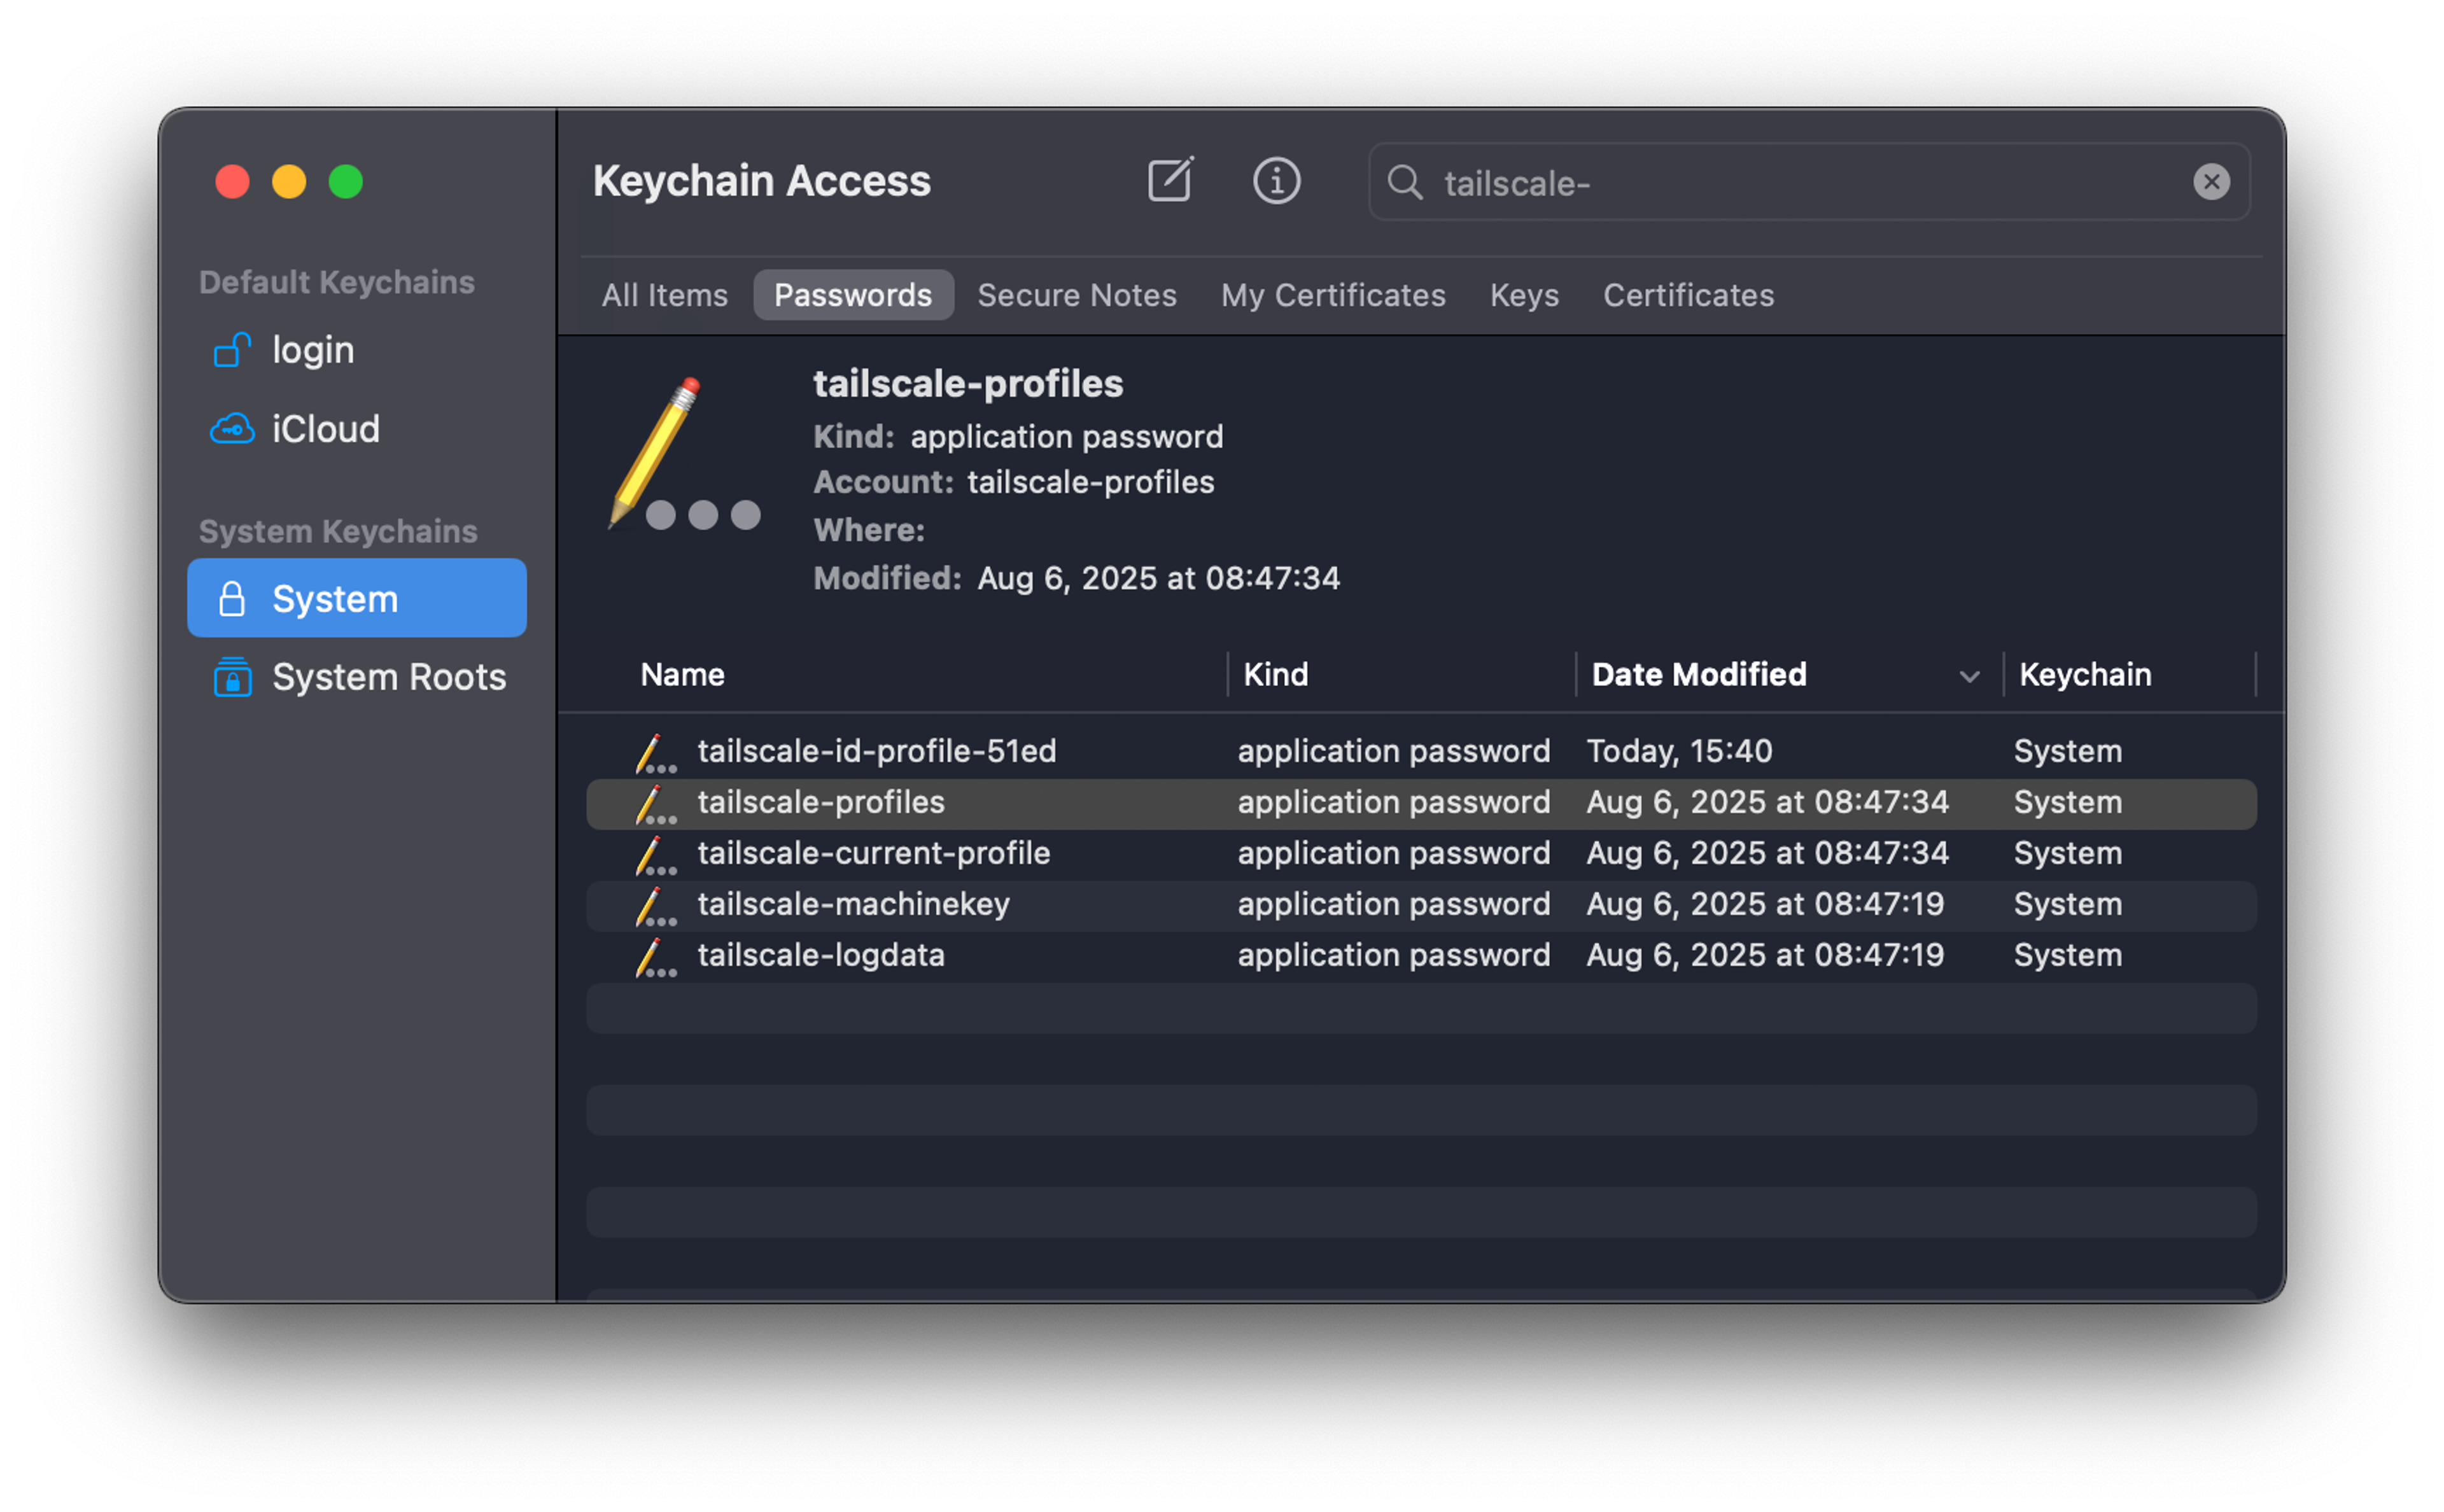Click the tailscale-profiles title in detail header
Image resolution: width=2444 pixels, height=1512 pixels.
coord(968,384)
